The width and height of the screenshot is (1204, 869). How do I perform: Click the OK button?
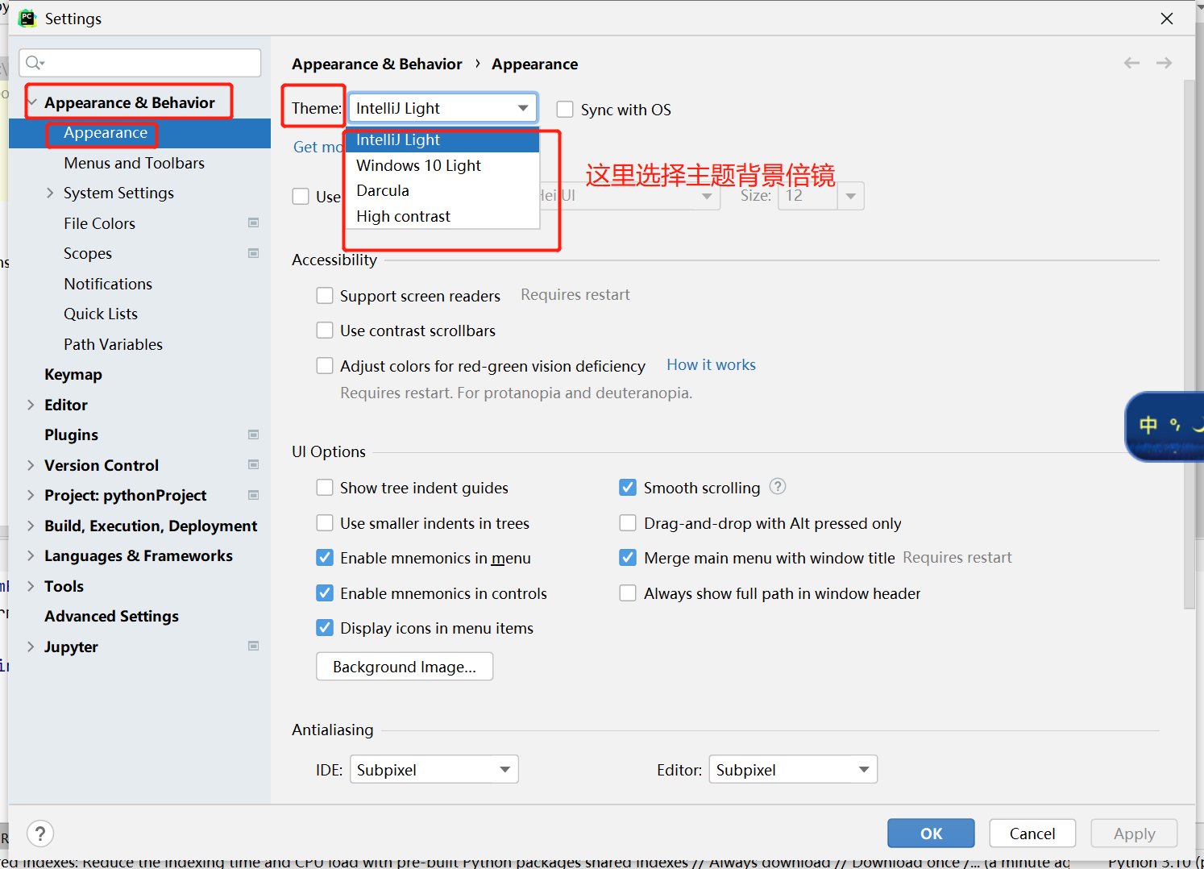tap(931, 834)
